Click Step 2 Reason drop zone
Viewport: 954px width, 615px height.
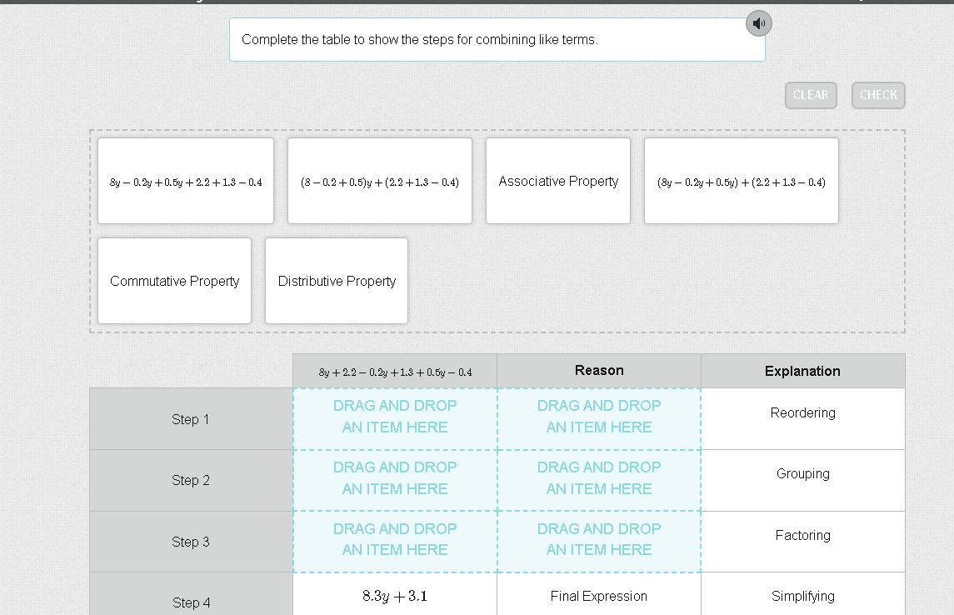(599, 481)
